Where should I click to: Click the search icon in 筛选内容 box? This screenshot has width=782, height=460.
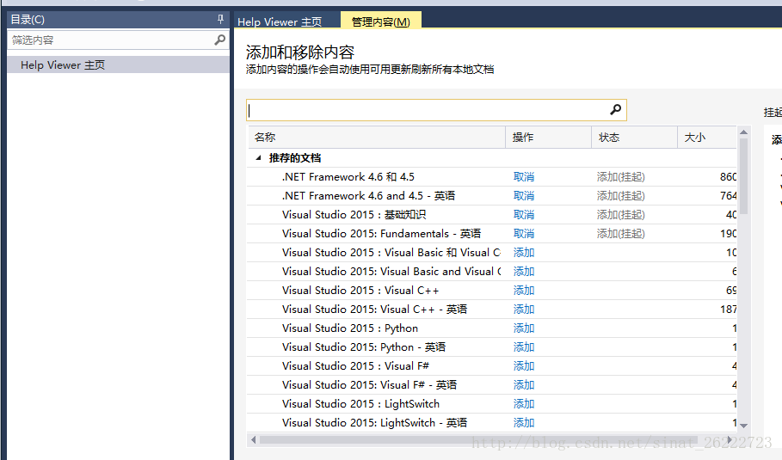point(219,40)
